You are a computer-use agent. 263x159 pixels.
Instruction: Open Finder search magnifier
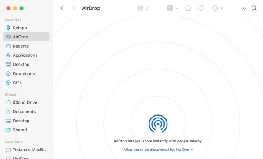click(254, 8)
